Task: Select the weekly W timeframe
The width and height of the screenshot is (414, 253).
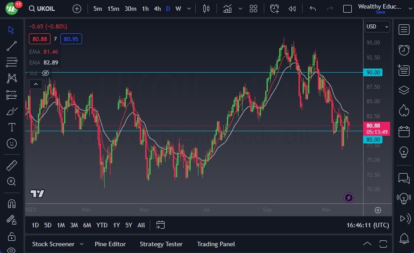Action: (178, 9)
